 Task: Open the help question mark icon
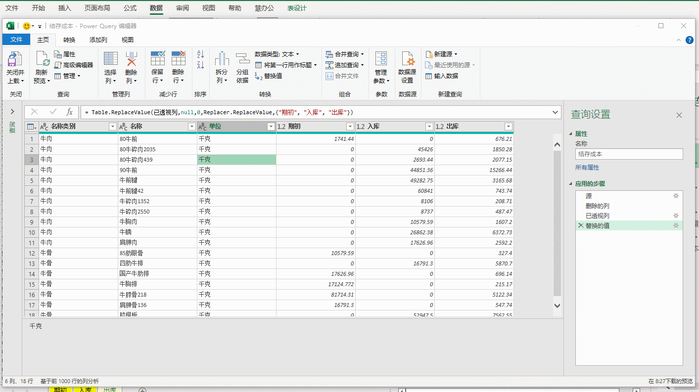pos(690,40)
